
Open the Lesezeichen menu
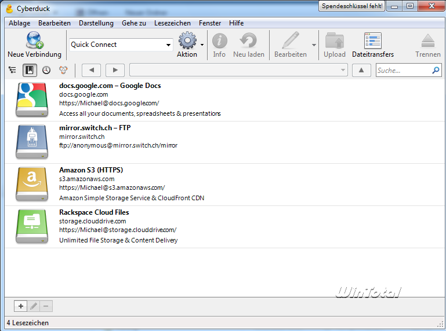click(172, 23)
